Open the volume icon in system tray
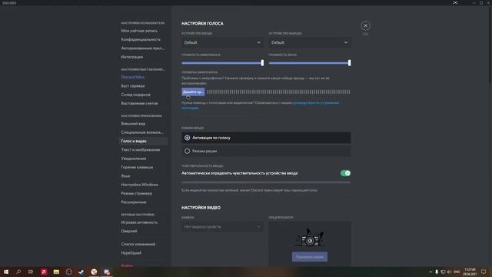 click(449, 272)
